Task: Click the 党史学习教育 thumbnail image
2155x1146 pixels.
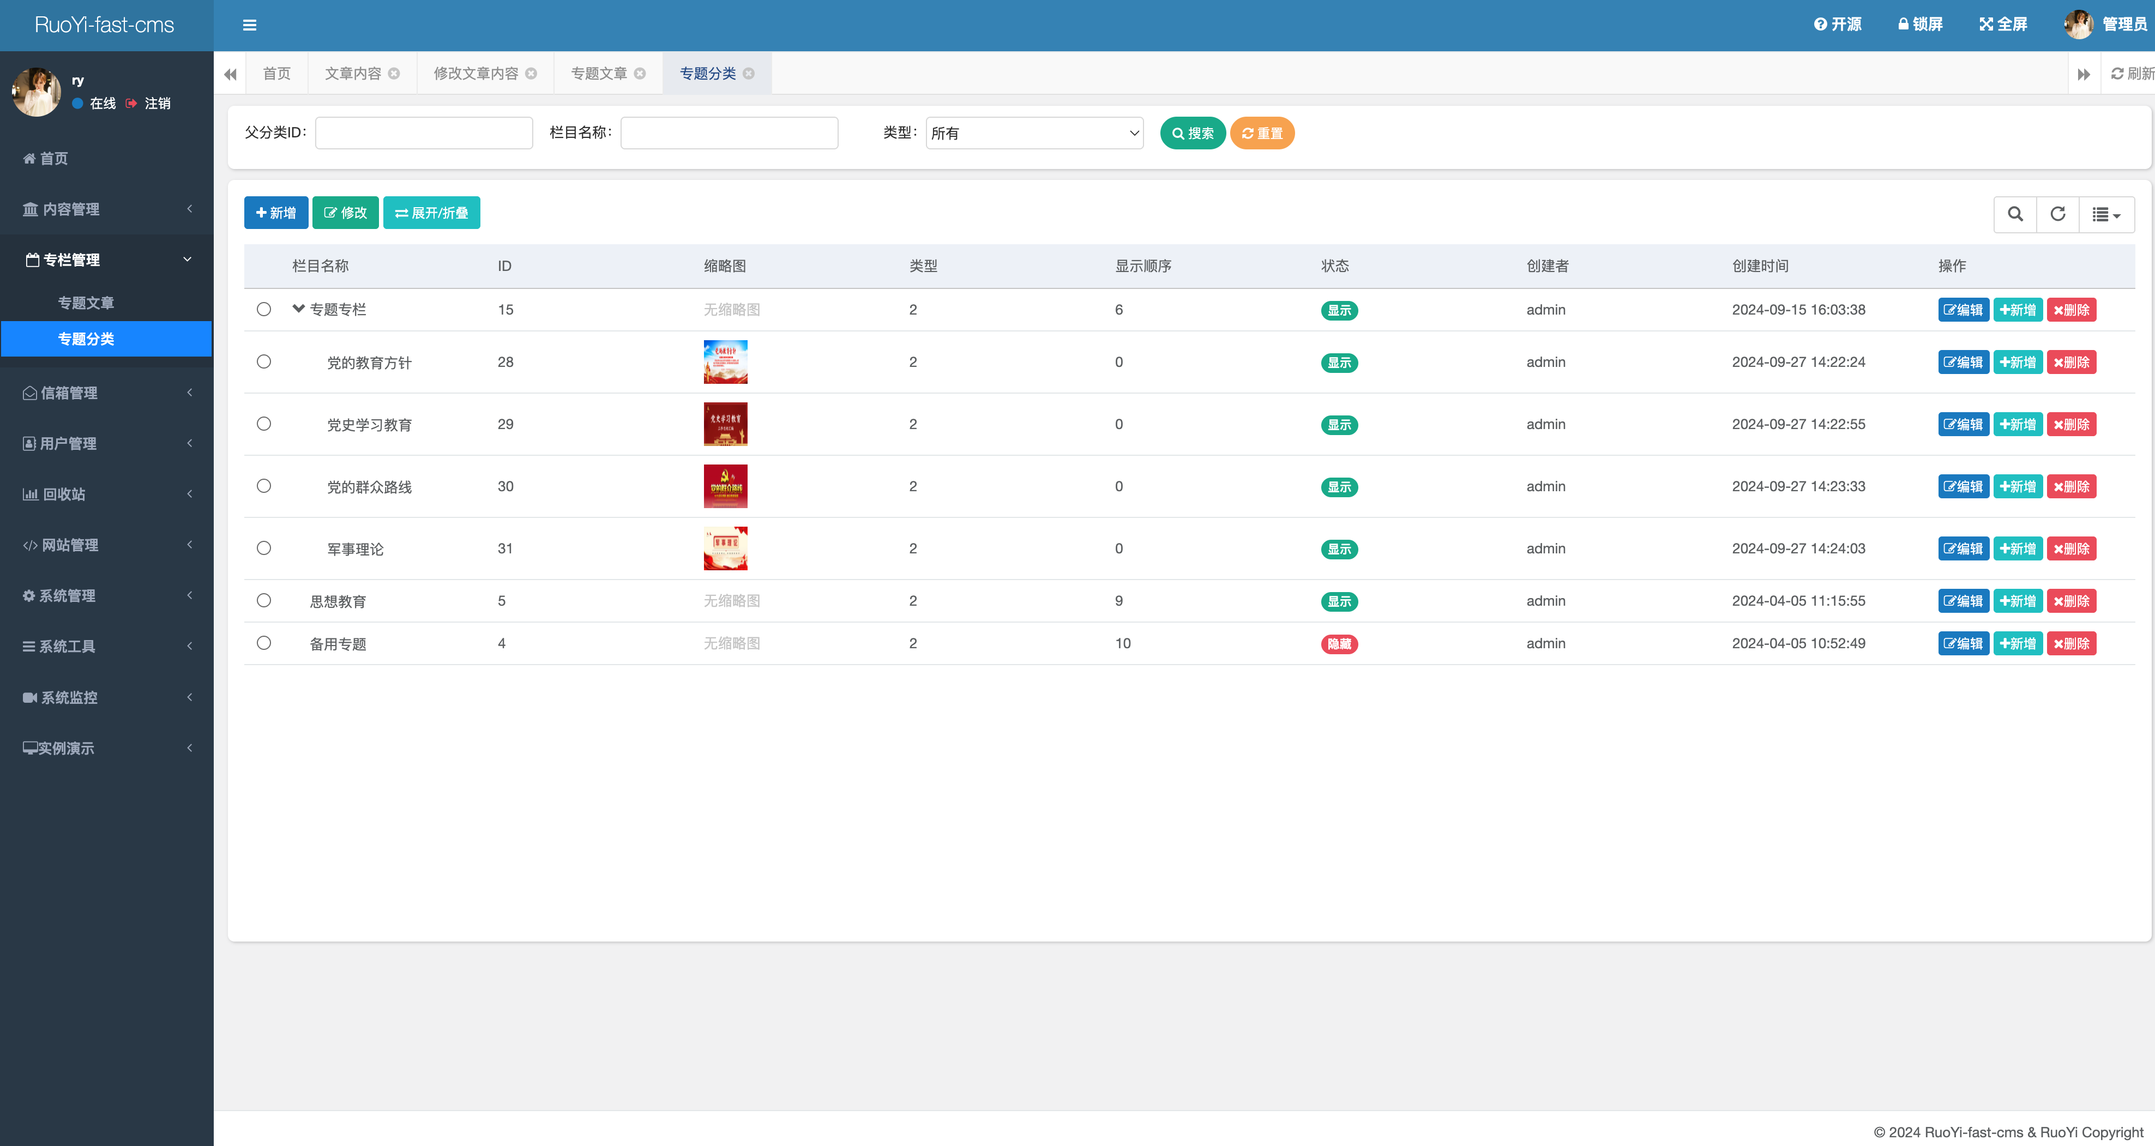Action: [x=725, y=424]
